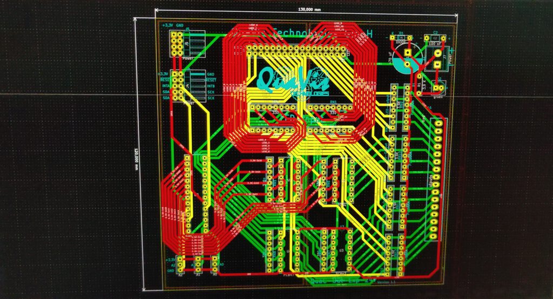The image size is (553, 299).
Task: Select the A1 address jumper
Action: point(198,264)
